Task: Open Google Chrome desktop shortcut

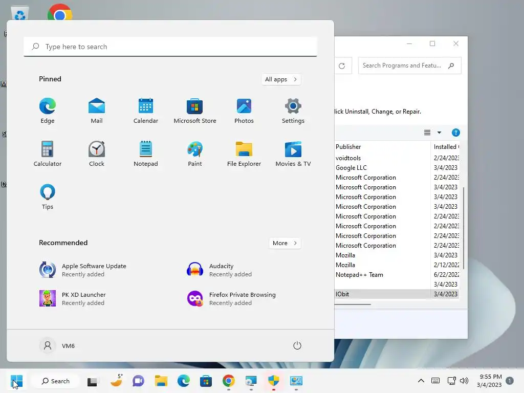Action: pyautogui.click(x=59, y=13)
